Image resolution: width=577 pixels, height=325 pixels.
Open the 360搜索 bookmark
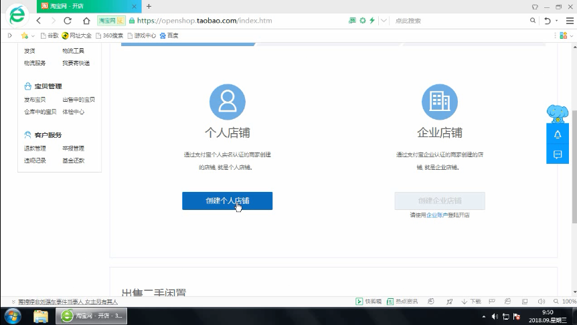[109, 35]
